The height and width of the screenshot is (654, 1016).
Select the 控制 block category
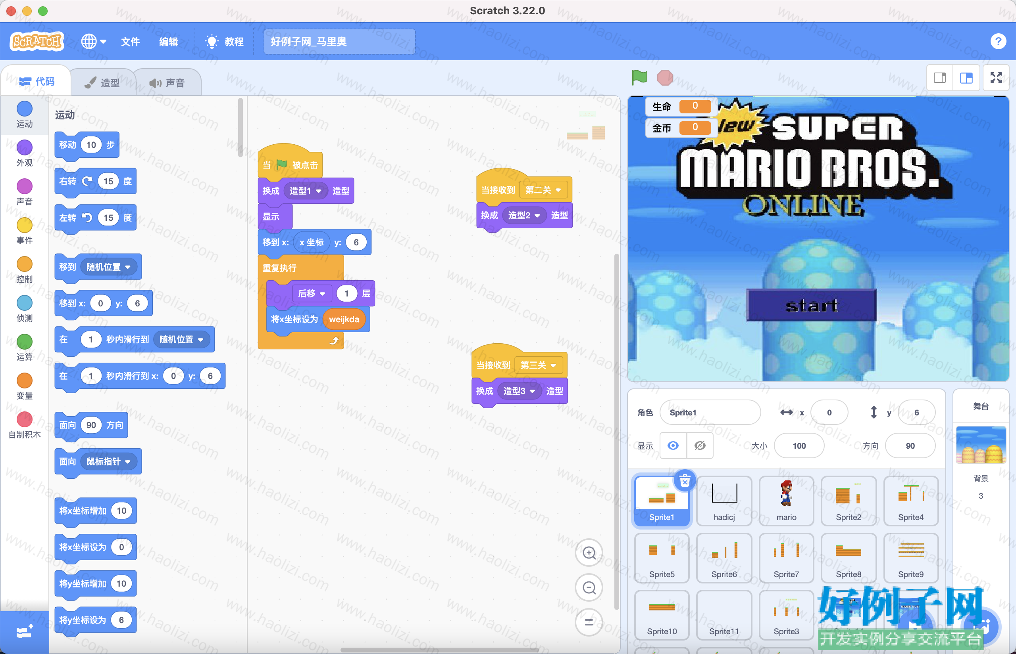[x=25, y=270]
